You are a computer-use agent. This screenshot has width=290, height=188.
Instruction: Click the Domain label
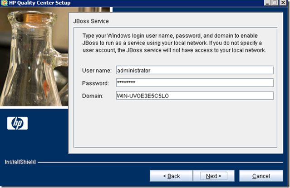tap(93, 96)
